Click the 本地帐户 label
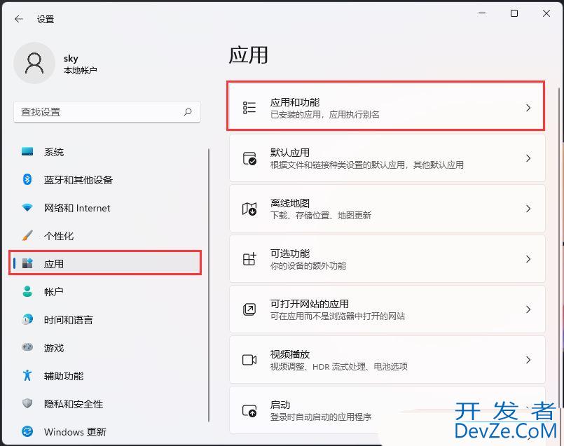The width and height of the screenshot is (564, 446). [80, 70]
